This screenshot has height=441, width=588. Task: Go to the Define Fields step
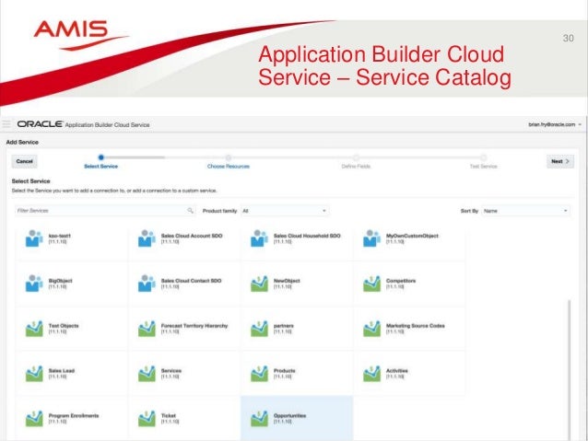click(356, 162)
